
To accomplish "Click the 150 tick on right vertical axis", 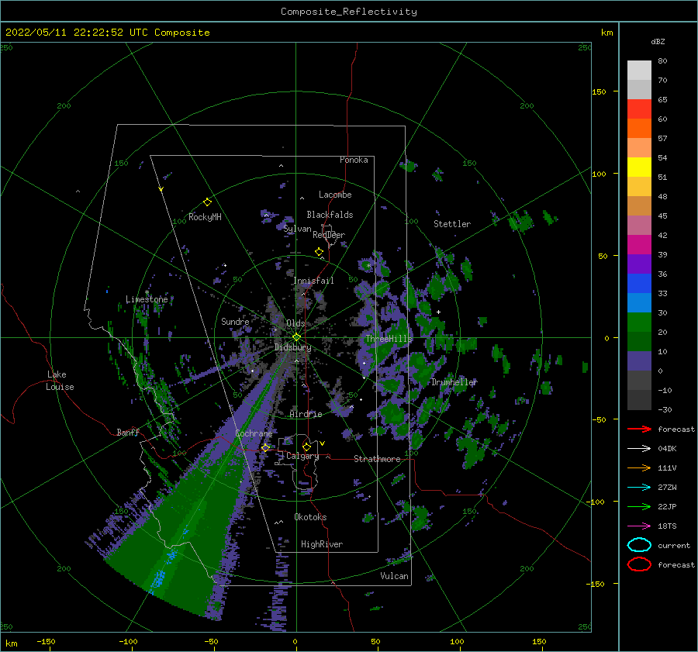I will (599, 91).
